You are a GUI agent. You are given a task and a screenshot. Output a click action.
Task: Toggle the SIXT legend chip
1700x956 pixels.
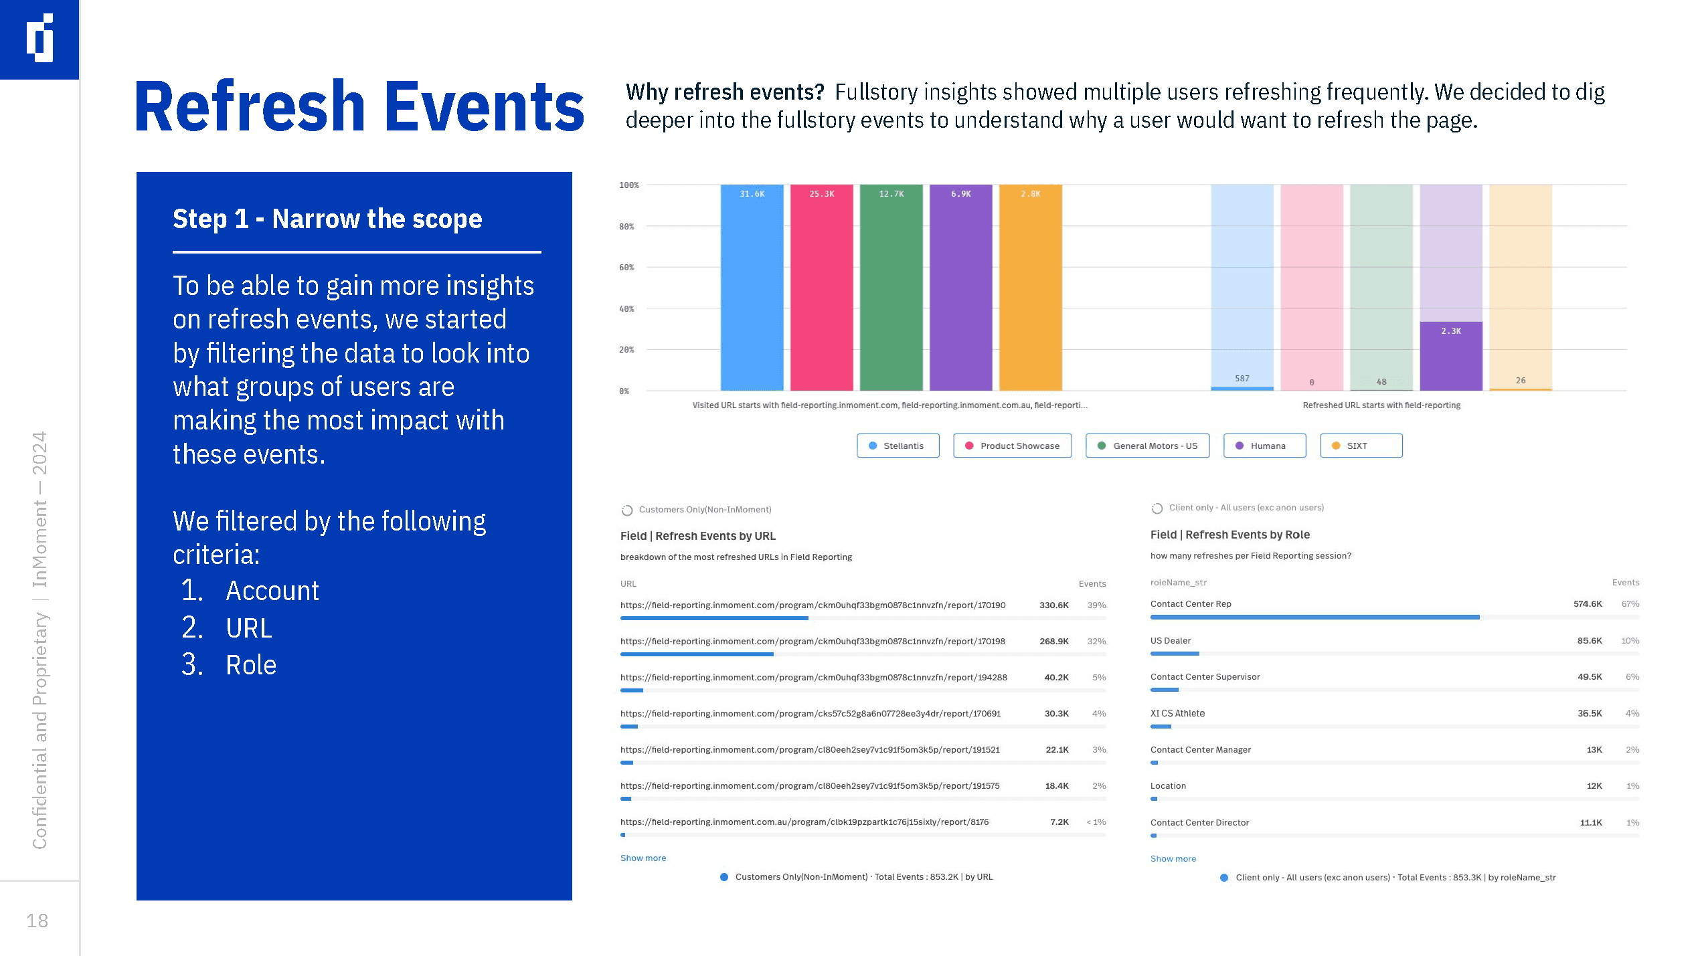pos(1361,446)
